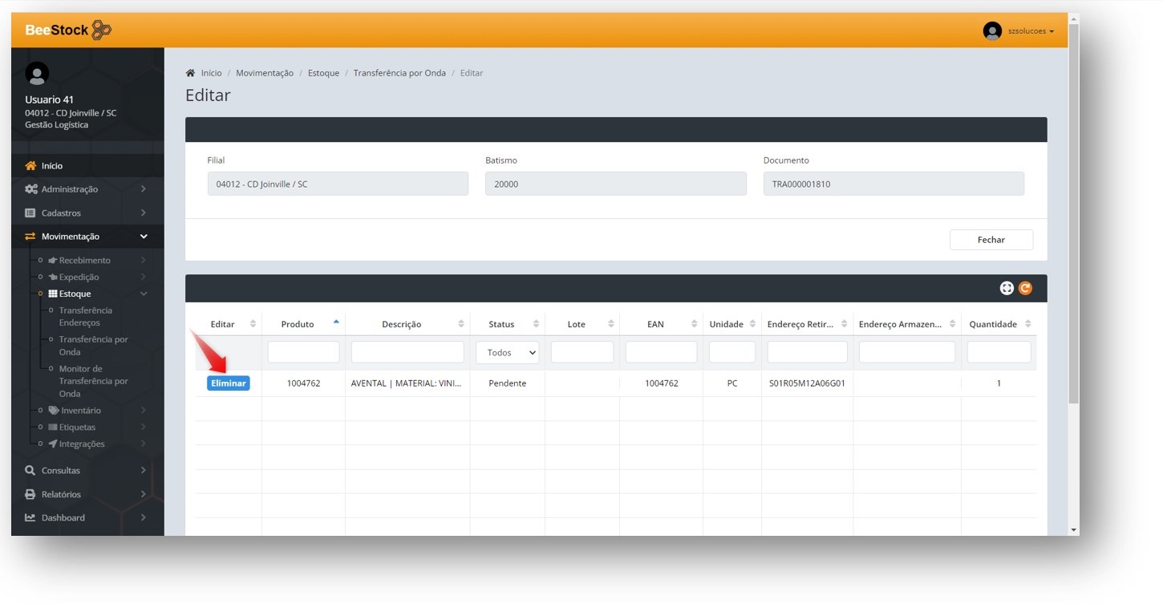1163x604 pixels.
Task: Click the home icon in breadcrumb
Action: pos(190,73)
